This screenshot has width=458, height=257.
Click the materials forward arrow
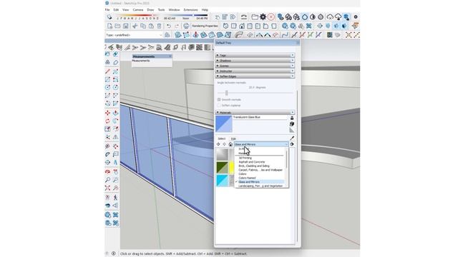(224, 144)
